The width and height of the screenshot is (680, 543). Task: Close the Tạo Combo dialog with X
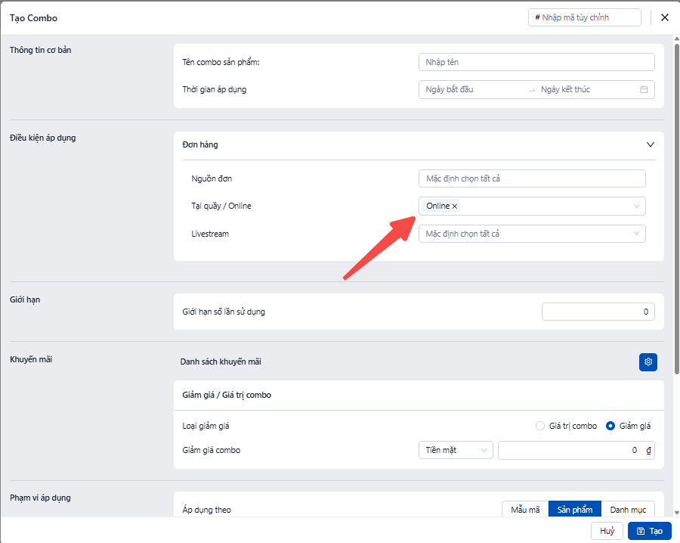665,17
